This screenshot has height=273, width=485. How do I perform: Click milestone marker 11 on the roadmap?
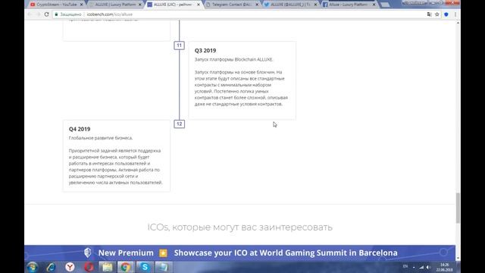point(179,45)
